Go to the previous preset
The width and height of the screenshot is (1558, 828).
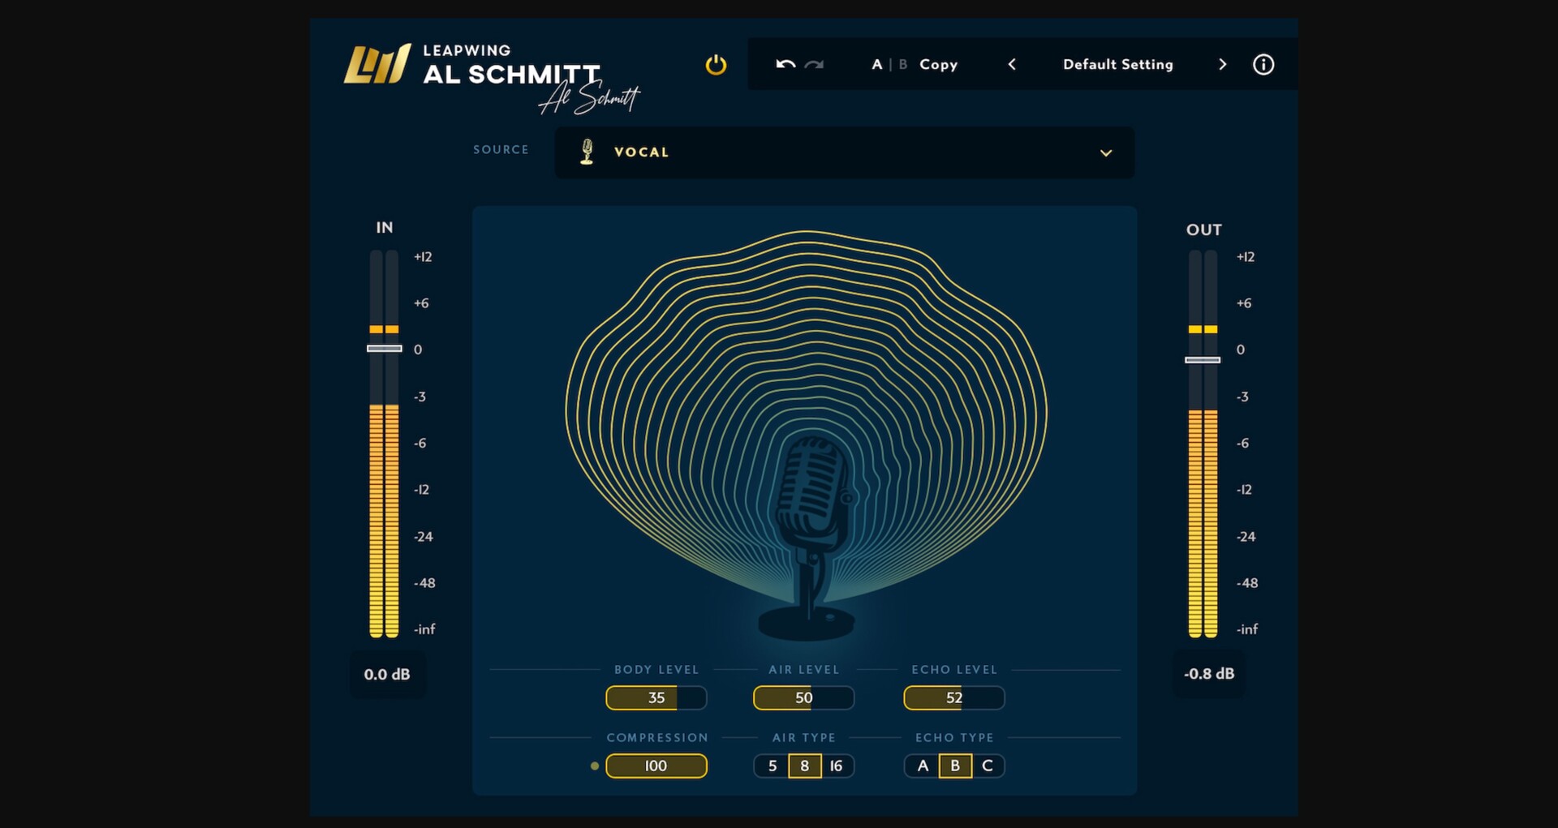click(x=1012, y=64)
